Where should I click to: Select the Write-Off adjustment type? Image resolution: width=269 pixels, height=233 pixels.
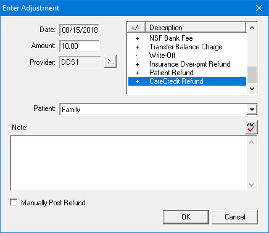pyautogui.click(x=187, y=55)
